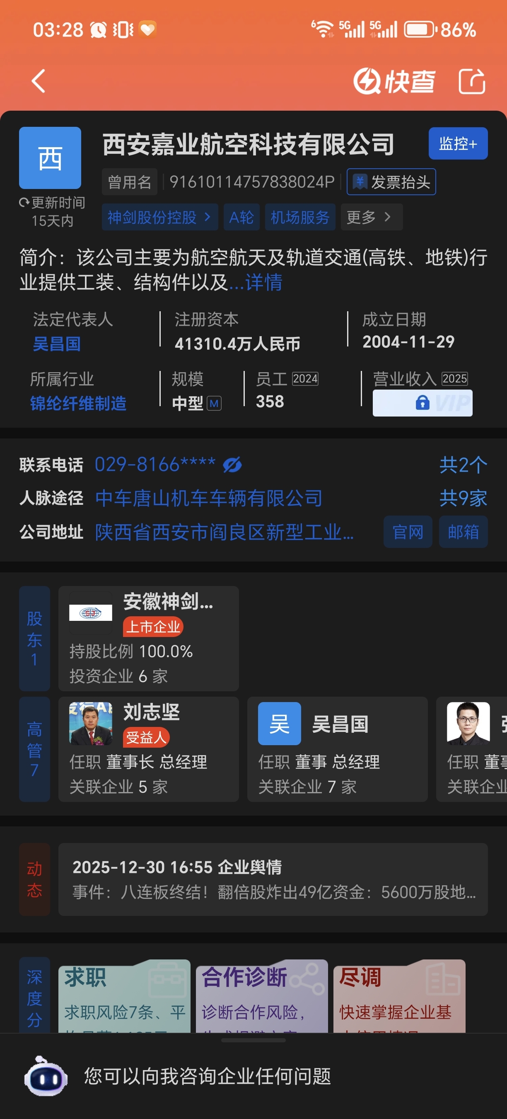Tap the 快查 quick search logo
The width and height of the screenshot is (507, 1119).
coord(394,81)
